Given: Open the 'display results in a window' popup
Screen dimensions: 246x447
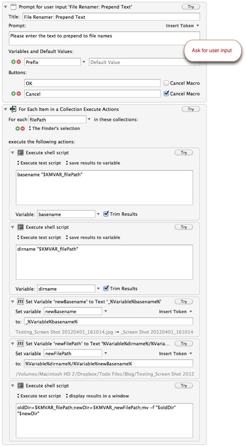Looking at the screenshot, I should 98,396.
